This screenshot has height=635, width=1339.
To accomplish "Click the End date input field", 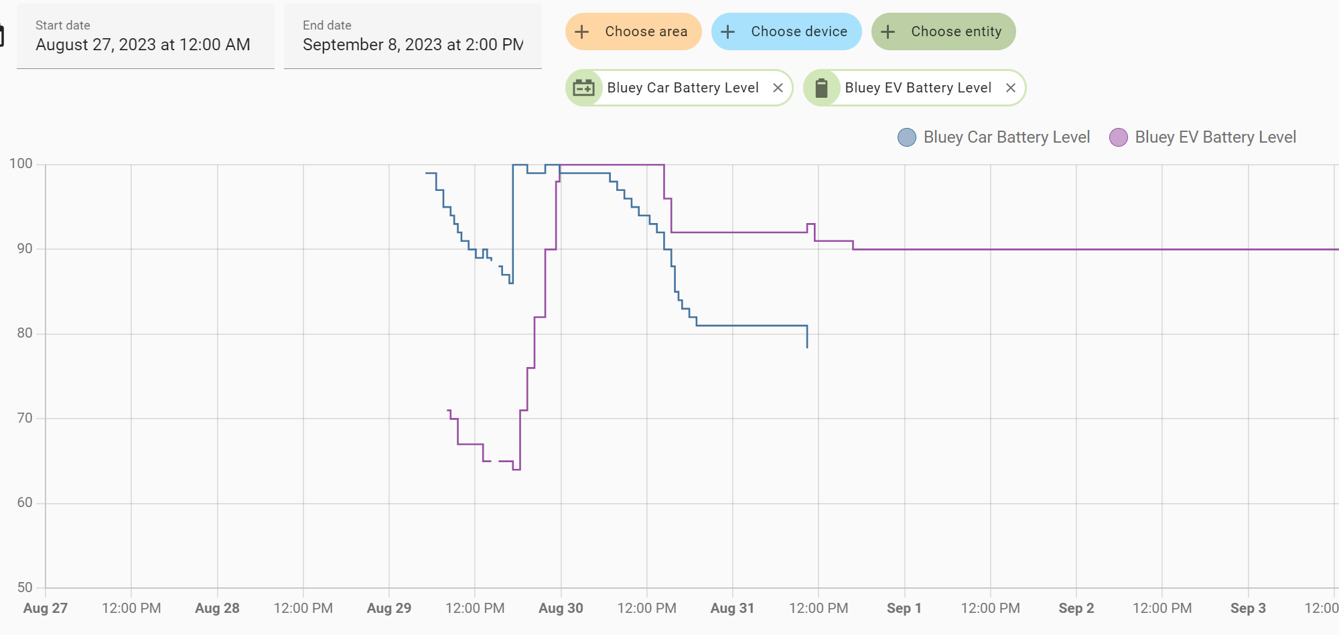I will point(411,44).
